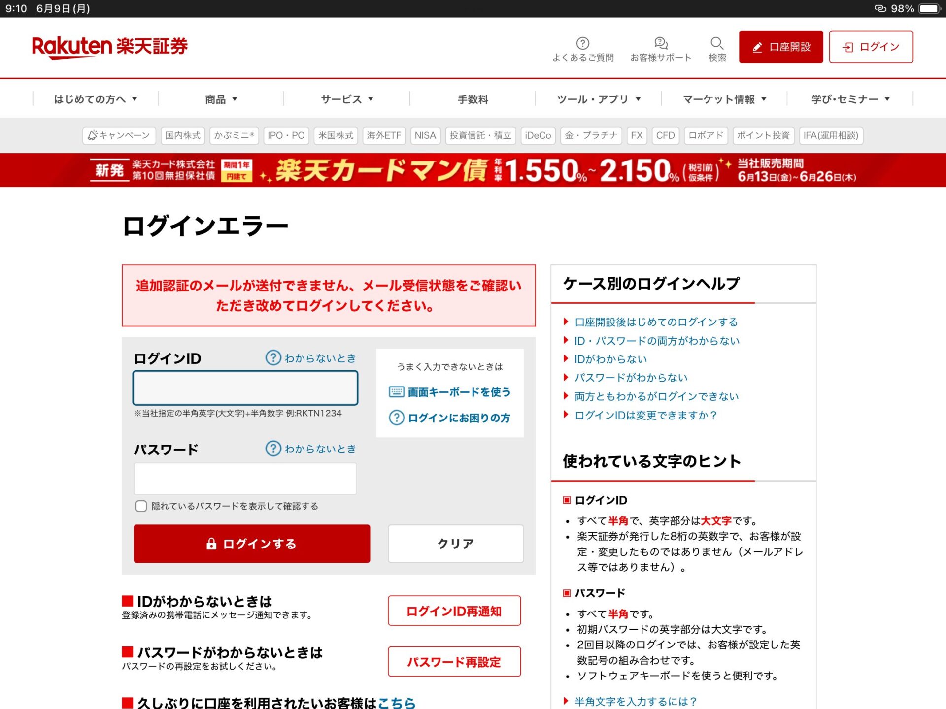Focus the ログインID input field
The image size is (946, 709).
[x=245, y=388]
